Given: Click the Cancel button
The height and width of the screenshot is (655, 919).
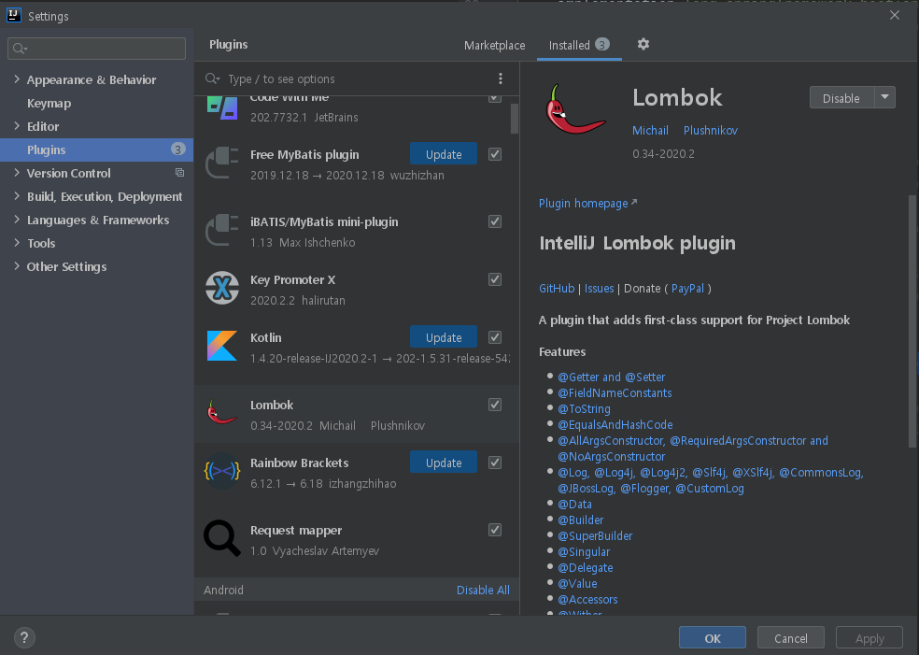Looking at the screenshot, I should point(791,638).
